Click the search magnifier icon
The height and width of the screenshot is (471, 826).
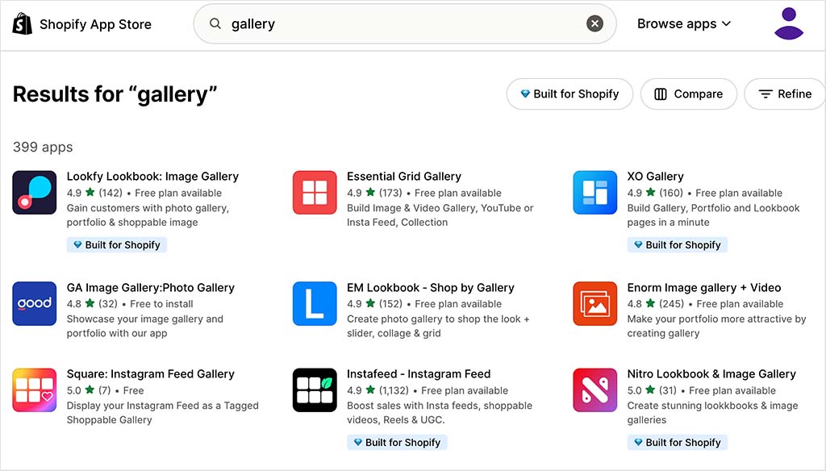click(215, 24)
